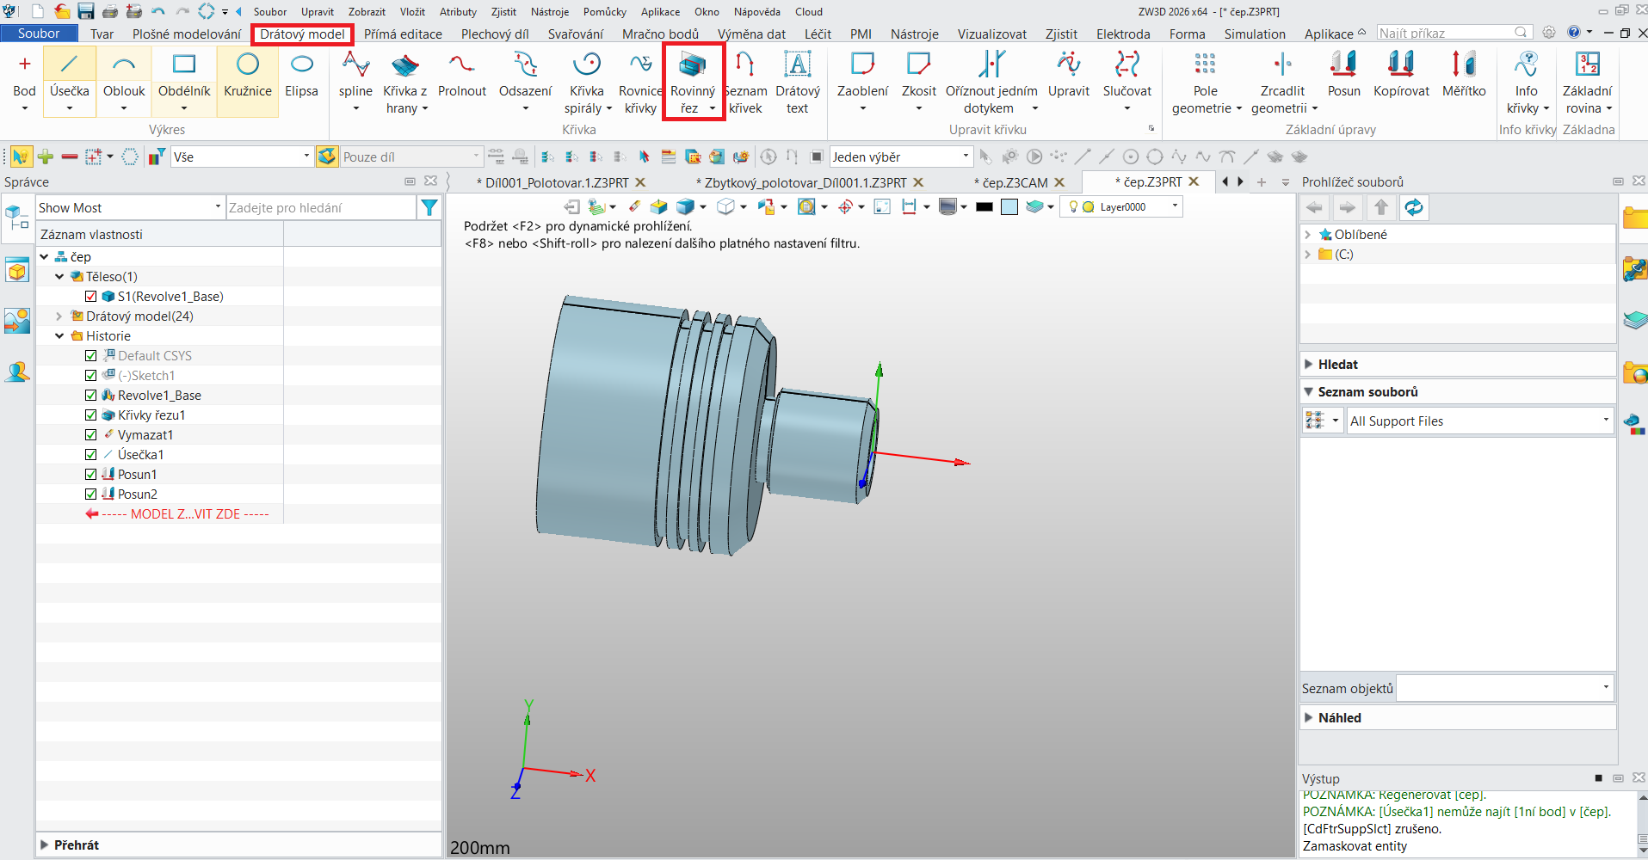Use the Kopírovat copy tool
The width and height of the screenshot is (1648, 860).
(1401, 74)
